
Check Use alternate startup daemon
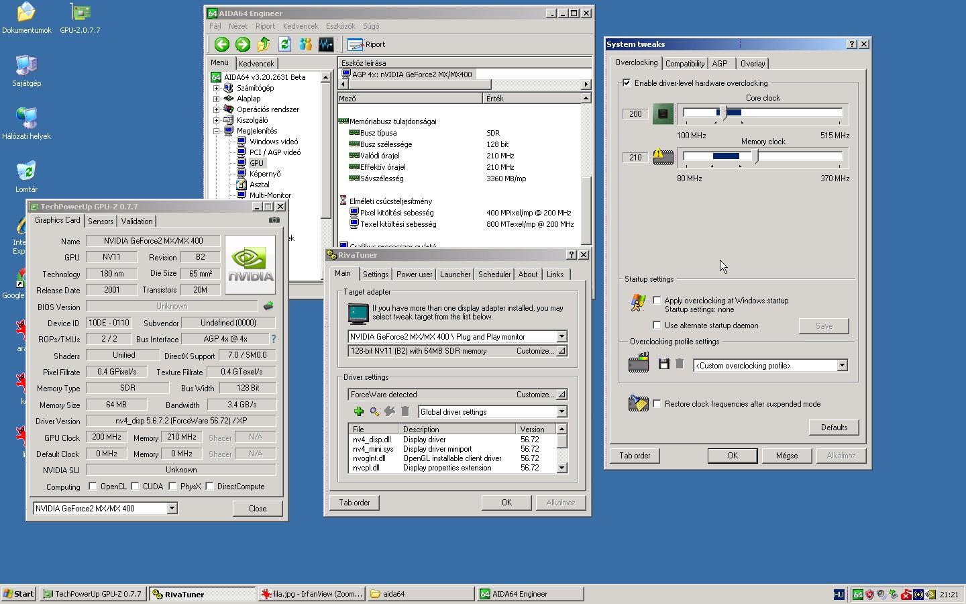(x=657, y=325)
